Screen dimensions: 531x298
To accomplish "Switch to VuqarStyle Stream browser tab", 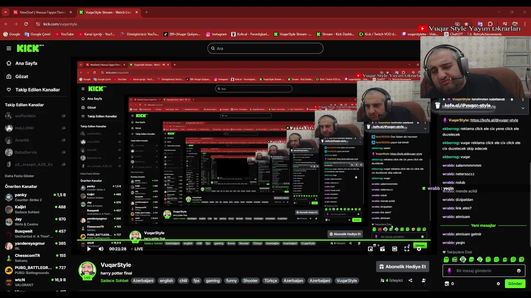I will (108, 12).
